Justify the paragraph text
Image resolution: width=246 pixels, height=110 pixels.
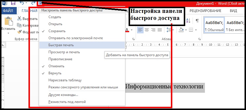coord(160,30)
